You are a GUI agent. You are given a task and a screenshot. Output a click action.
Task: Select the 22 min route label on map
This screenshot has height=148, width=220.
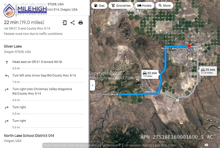pos(150,74)
